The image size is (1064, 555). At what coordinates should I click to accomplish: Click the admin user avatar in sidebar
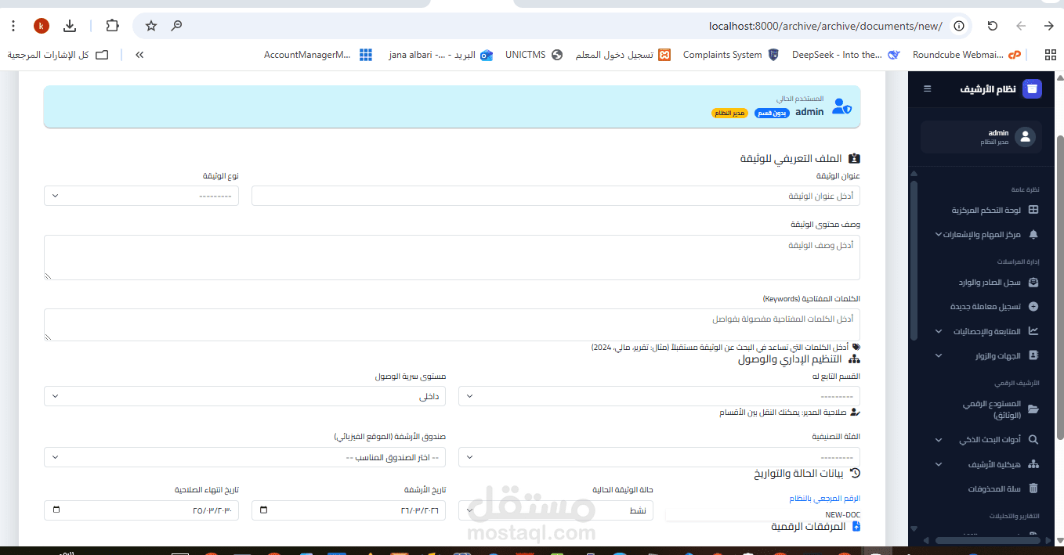pyautogui.click(x=1025, y=137)
